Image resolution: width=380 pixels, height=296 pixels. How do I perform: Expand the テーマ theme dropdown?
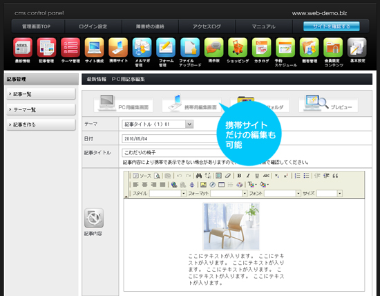coord(189,124)
